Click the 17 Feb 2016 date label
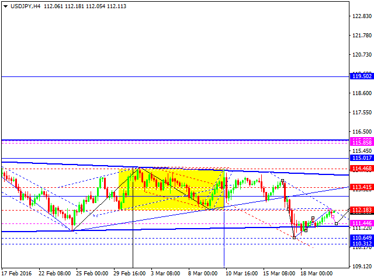Image resolution: width=374 pixels, height=280 pixels. [16, 273]
